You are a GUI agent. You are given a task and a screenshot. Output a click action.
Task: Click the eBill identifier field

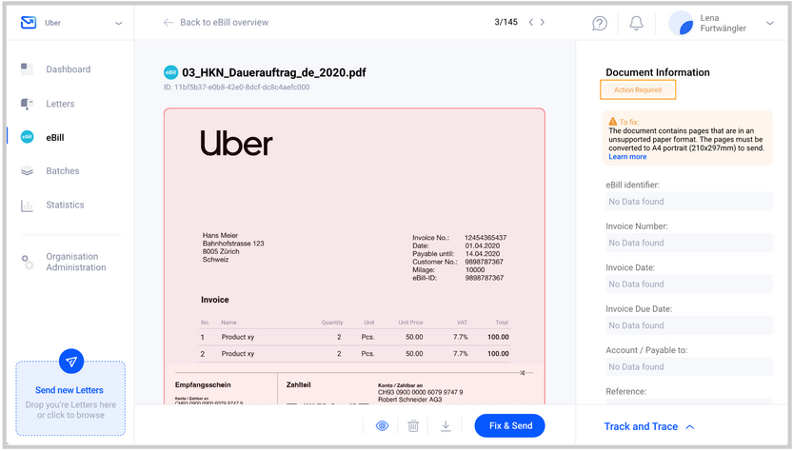[689, 201]
